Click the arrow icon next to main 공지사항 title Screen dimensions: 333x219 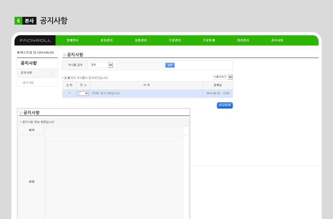pyautogui.click(x=64, y=55)
